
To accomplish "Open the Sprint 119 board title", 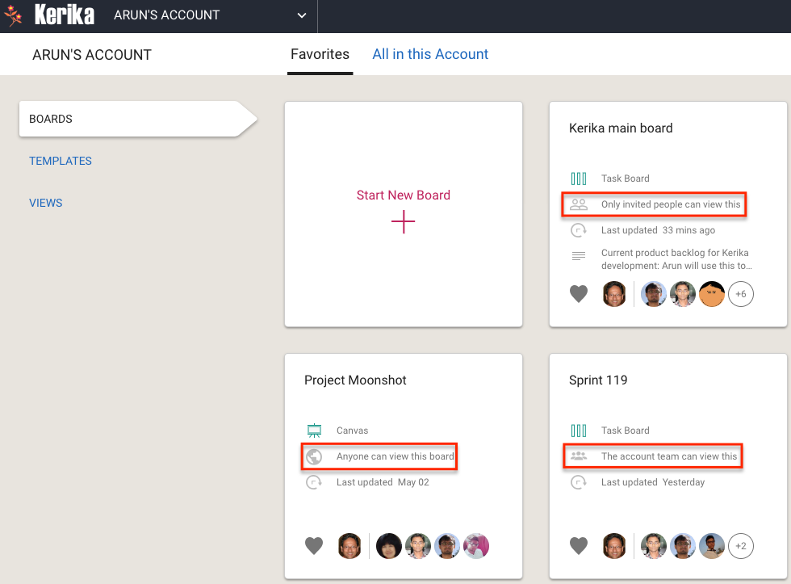I will point(598,380).
